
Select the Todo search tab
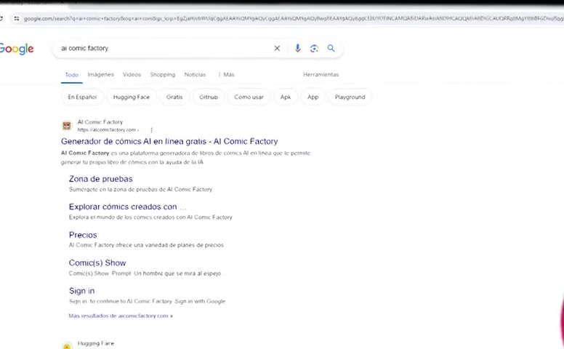click(71, 75)
